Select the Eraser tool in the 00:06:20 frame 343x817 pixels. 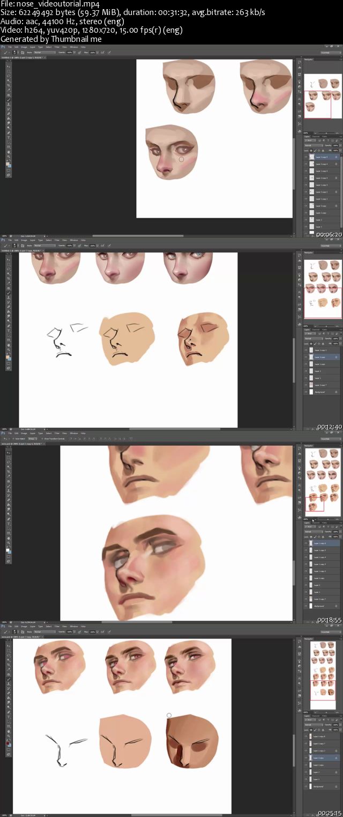[9, 114]
